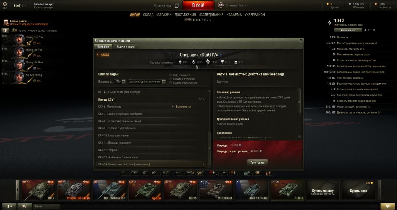Select the Type 64 tank
Image resolution: width=397 pixels, height=210 pixels.
[x=146, y=190]
